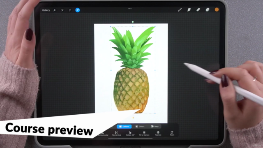Open the Layers panel
Viewport: 263px width, 148px height.
[x=208, y=9]
